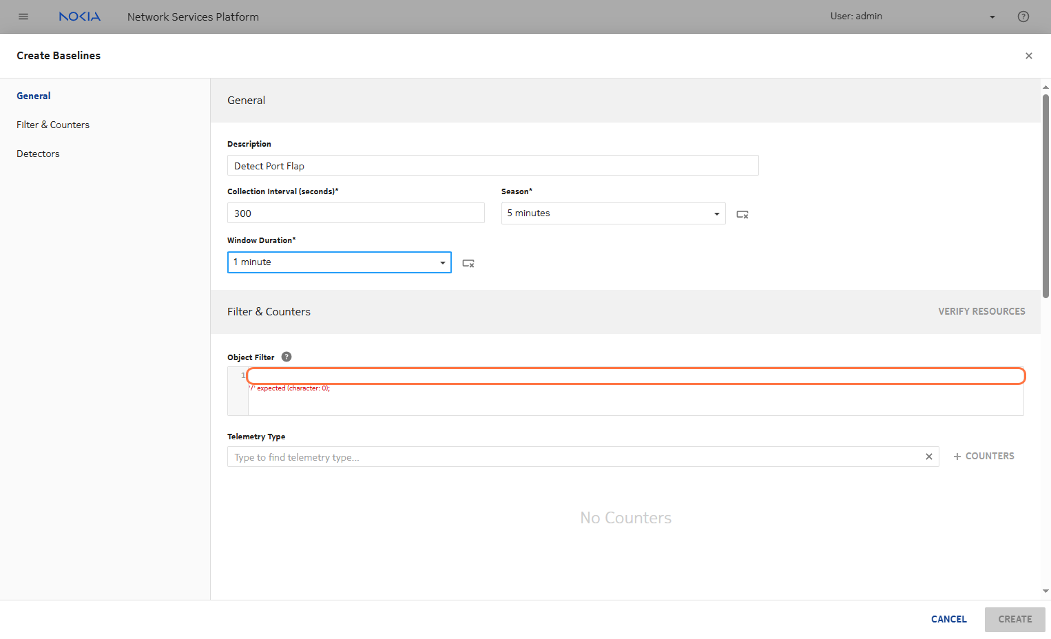Click the Cancel button
Viewport: 1051px width, 639px height.
948,619
